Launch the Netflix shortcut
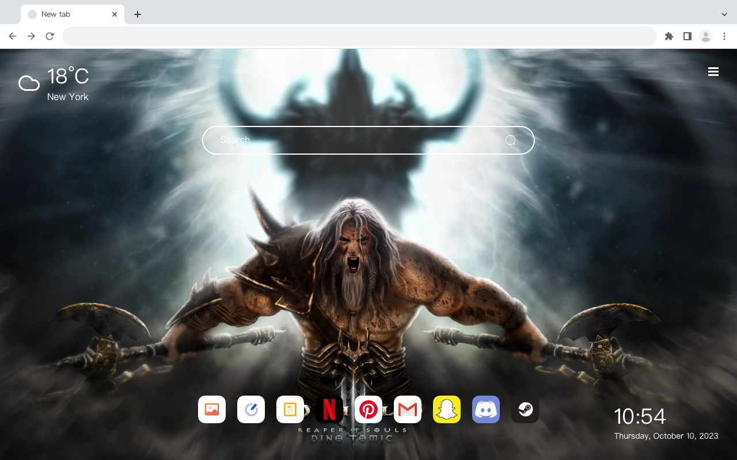This screenshot has height=460, width=737. [x=329, y=409]
